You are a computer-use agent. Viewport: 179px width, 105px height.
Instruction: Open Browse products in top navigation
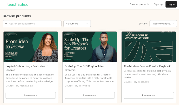click(139, 4)
